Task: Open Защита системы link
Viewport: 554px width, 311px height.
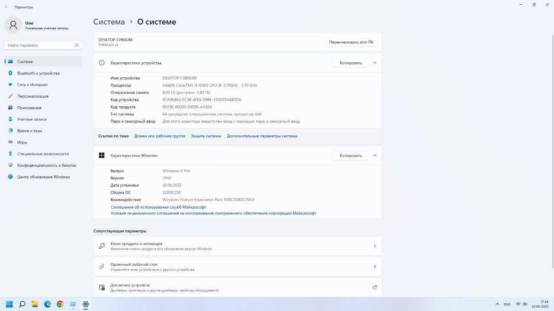Action: (206, 136)
